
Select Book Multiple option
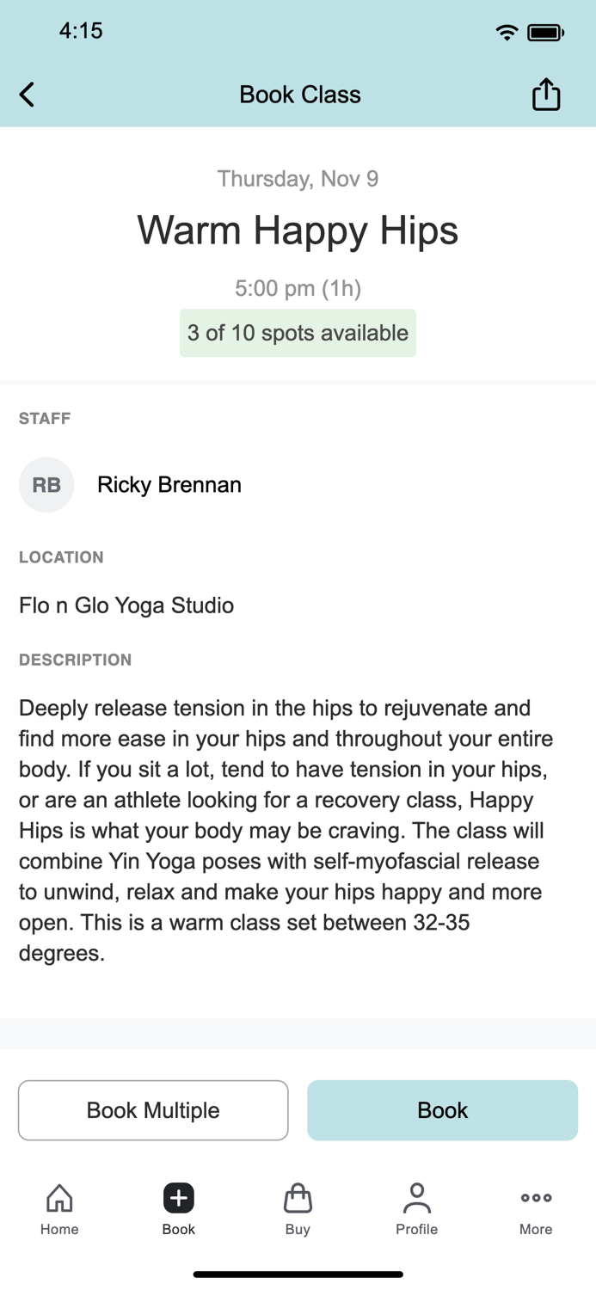pos(153,1109)
